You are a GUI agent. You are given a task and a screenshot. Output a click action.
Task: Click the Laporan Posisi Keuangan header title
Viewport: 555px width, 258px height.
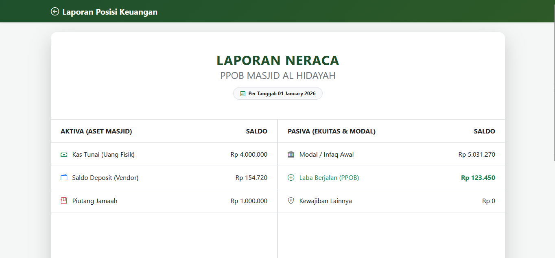tap(109, 12)
